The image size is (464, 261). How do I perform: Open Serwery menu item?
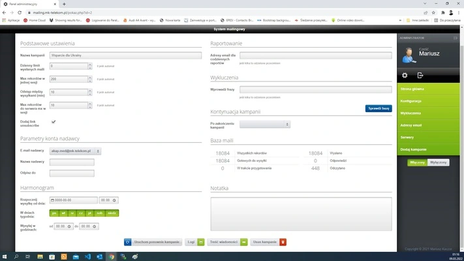point(429,137)
